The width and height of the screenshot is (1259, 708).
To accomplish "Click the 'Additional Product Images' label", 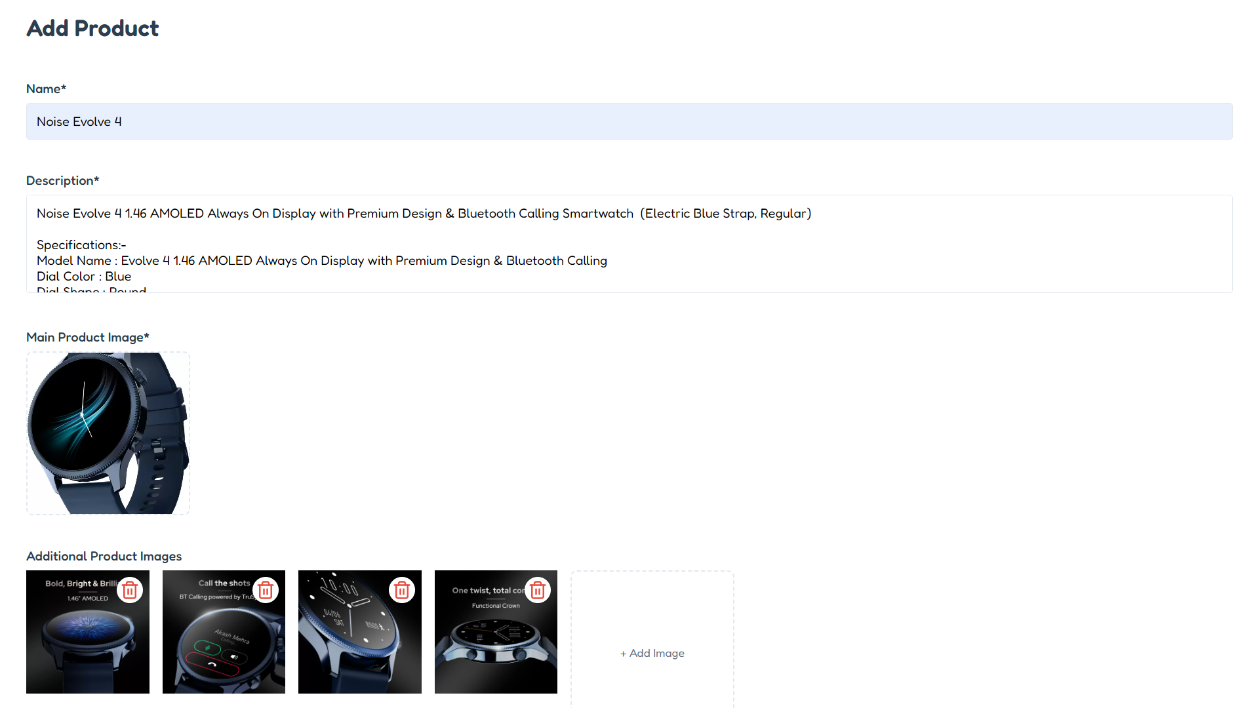I will 104,556.
